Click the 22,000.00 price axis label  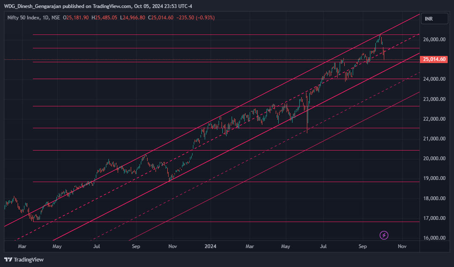tap(434, 119)
